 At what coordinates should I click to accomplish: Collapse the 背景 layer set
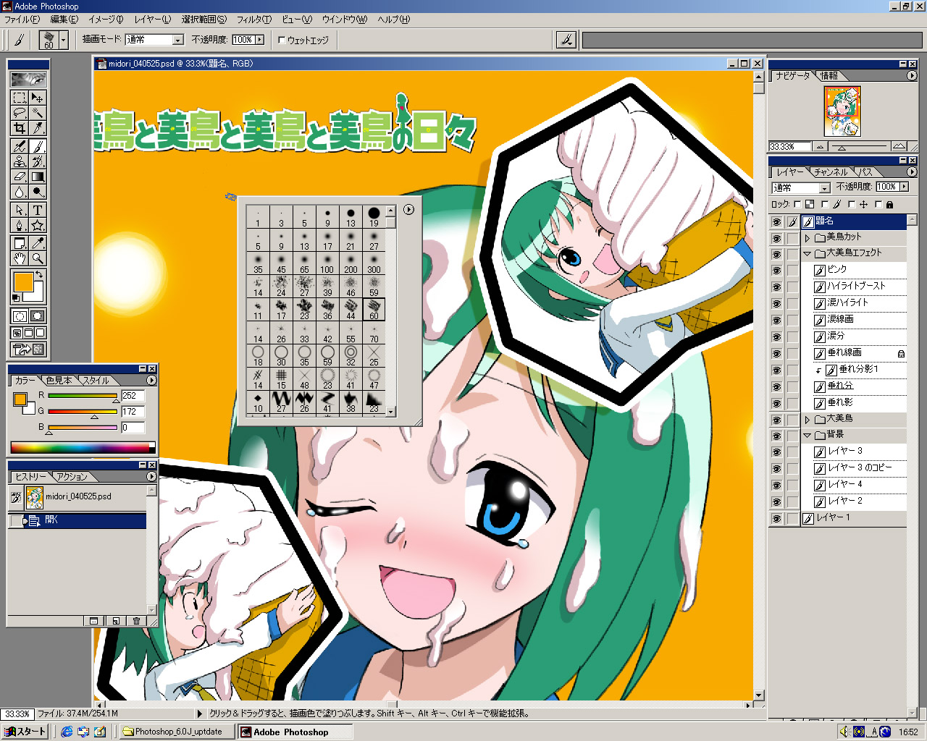[808, 436]
